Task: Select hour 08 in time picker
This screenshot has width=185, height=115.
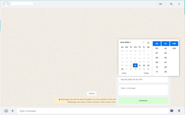Action: tap(157, 58)
